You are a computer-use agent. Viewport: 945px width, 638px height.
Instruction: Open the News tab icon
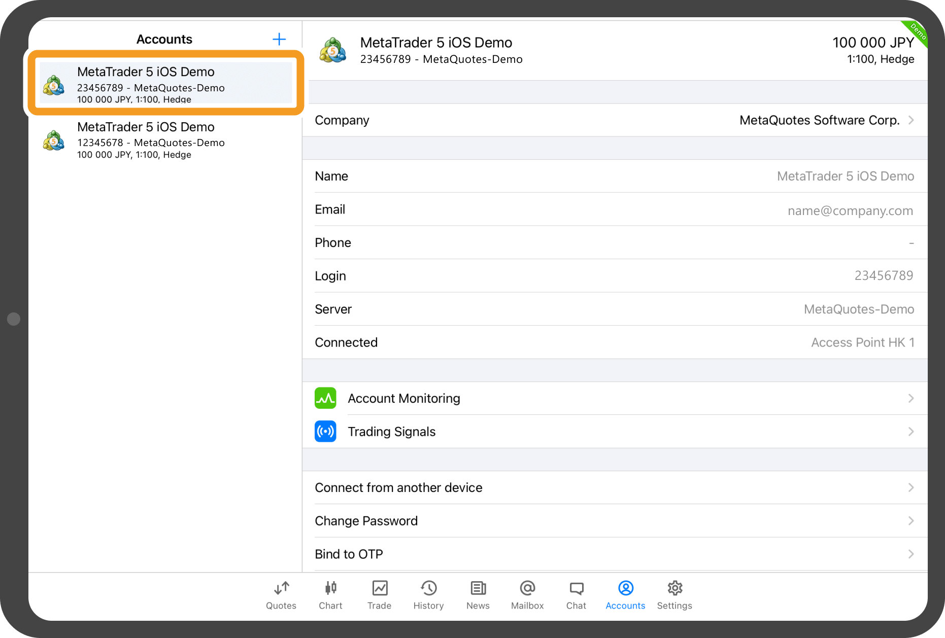(x=478, y=588)
